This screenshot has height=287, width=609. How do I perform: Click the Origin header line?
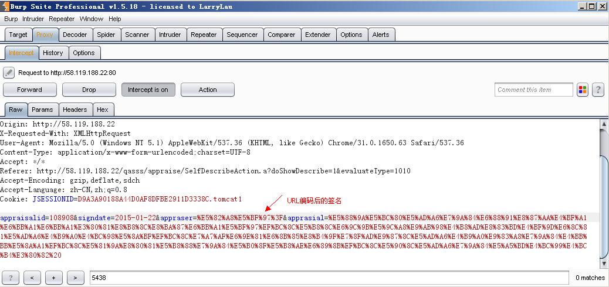[x=57, y=124]
